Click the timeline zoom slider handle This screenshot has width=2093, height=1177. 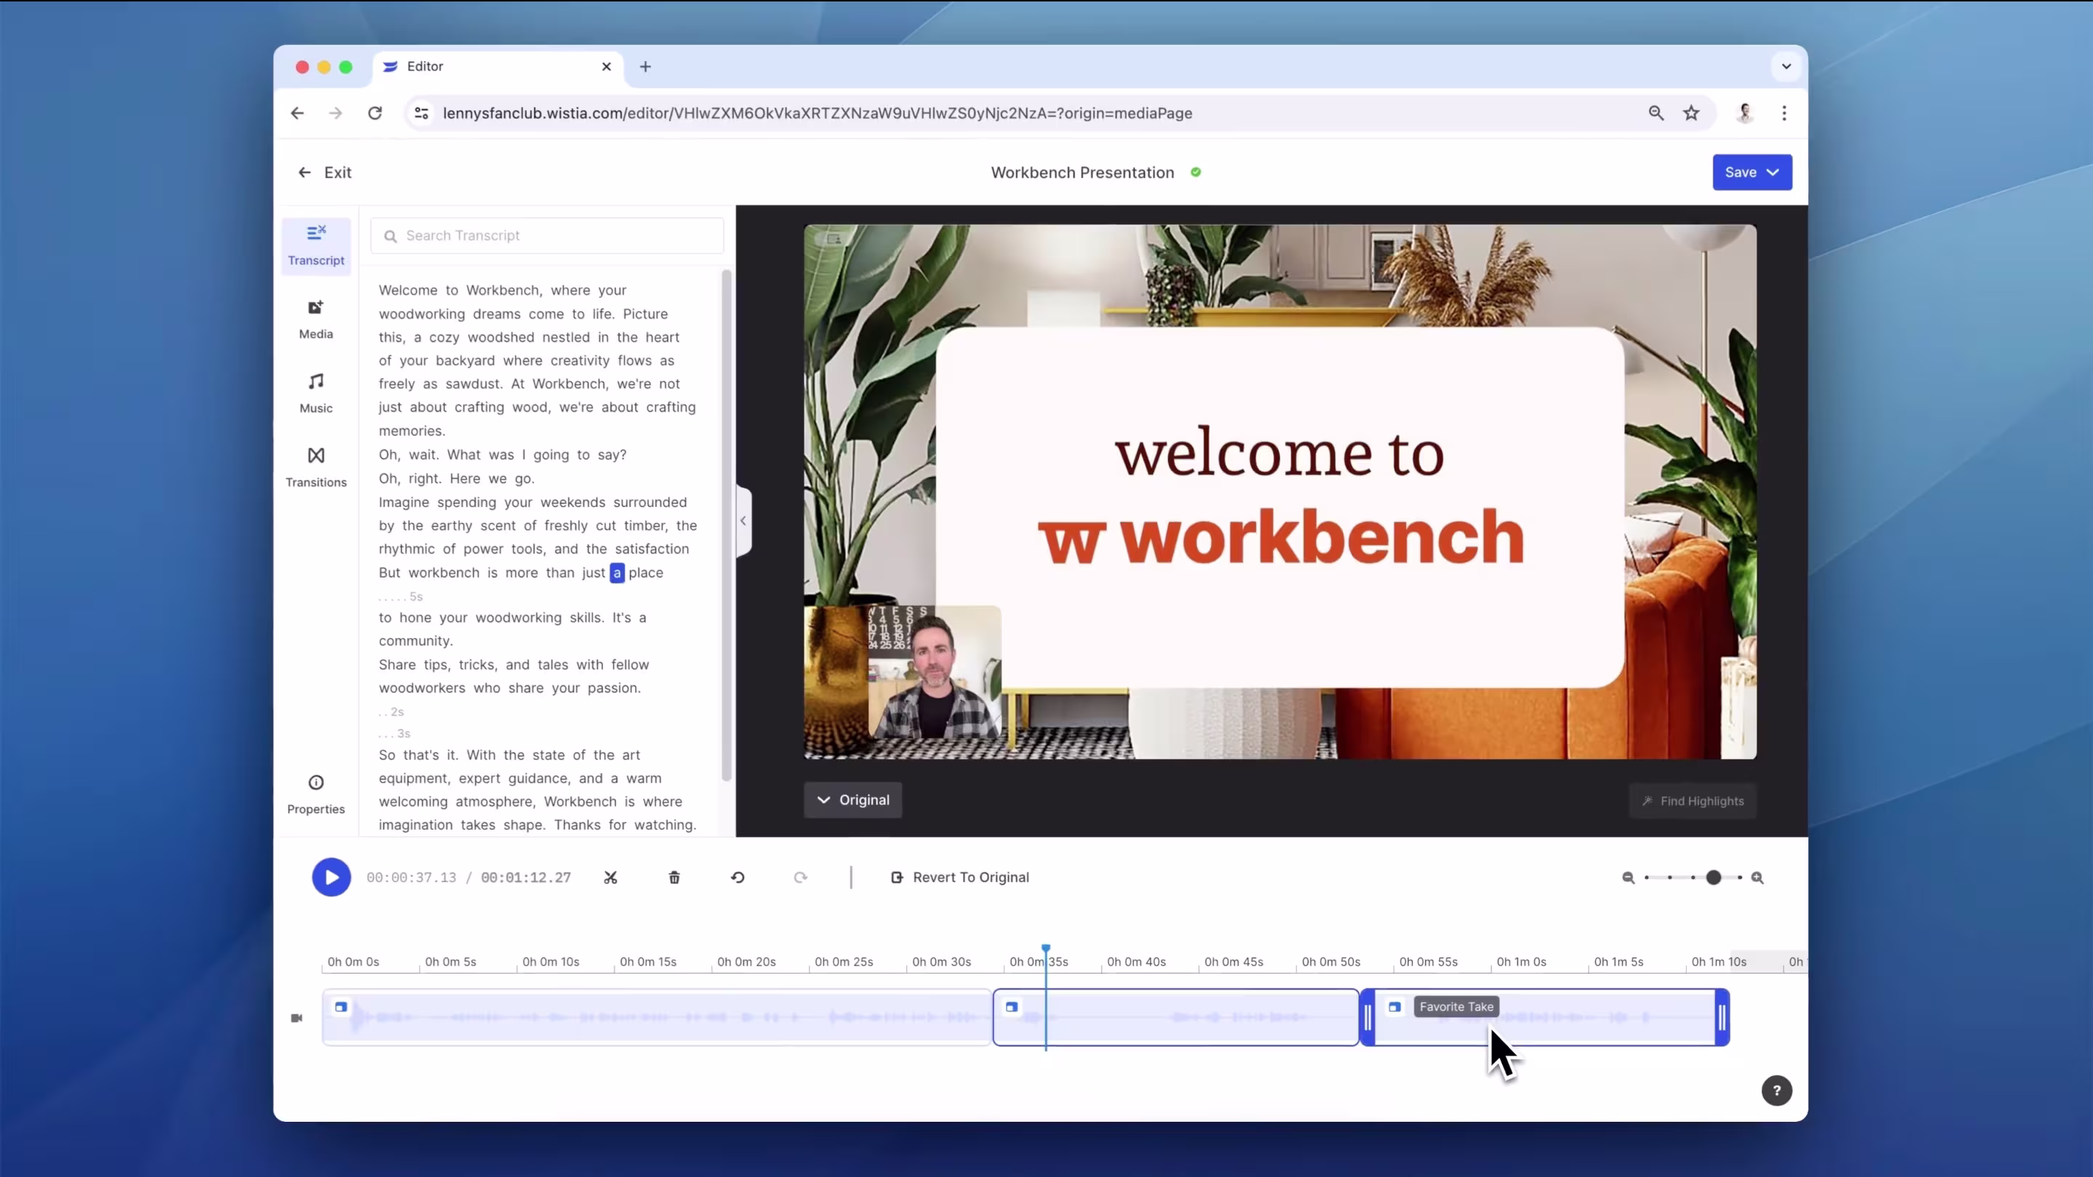pos(1714,877)
